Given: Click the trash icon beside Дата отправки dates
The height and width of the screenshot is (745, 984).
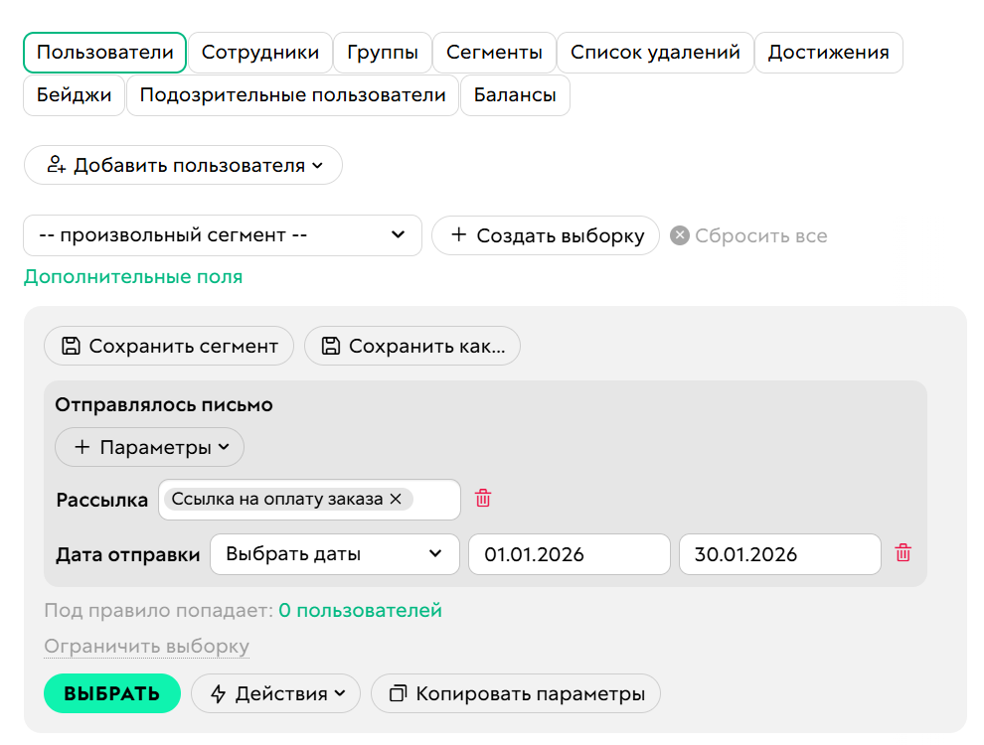Looking at the screenshot, I should coord(903,554).
